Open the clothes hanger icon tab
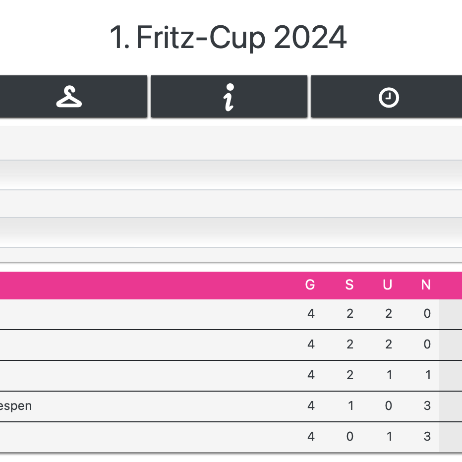 tap(69, 97)
